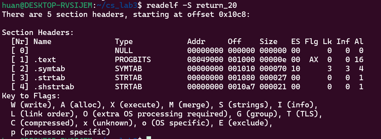Select the .shstrtab section name
The width and height of the screenshot is (381, 139).
[x=54, y=87]
